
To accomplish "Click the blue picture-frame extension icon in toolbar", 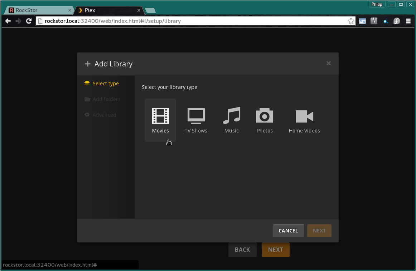I will point(362,21).
